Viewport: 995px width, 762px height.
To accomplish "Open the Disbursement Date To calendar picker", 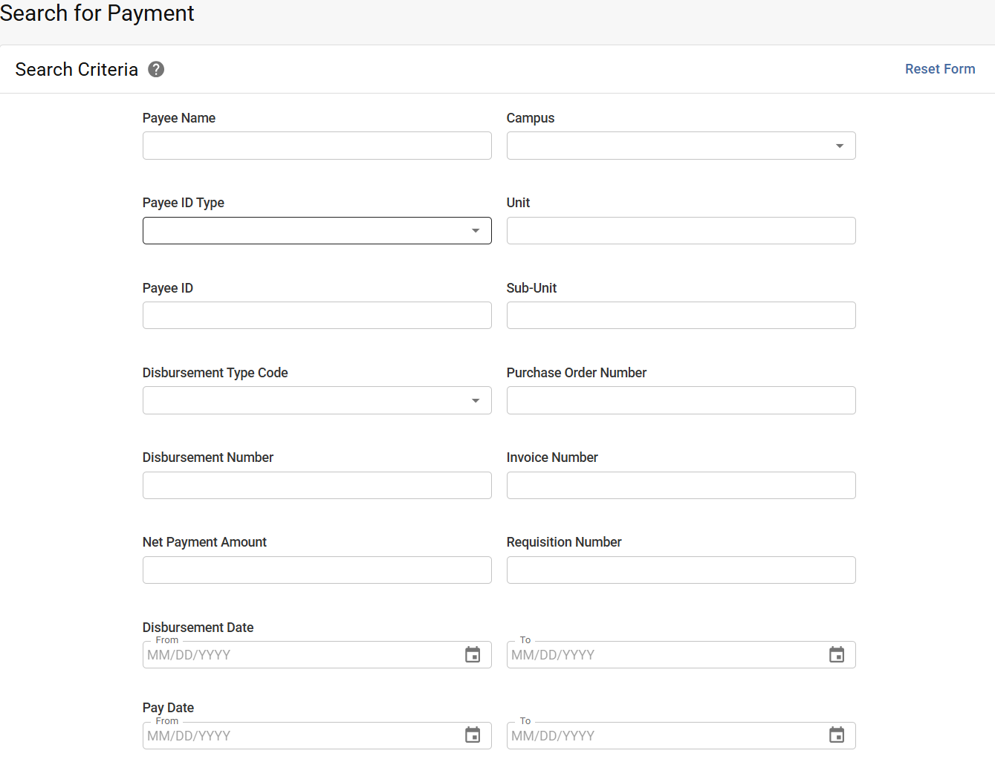I will click(x=837, y=654).
